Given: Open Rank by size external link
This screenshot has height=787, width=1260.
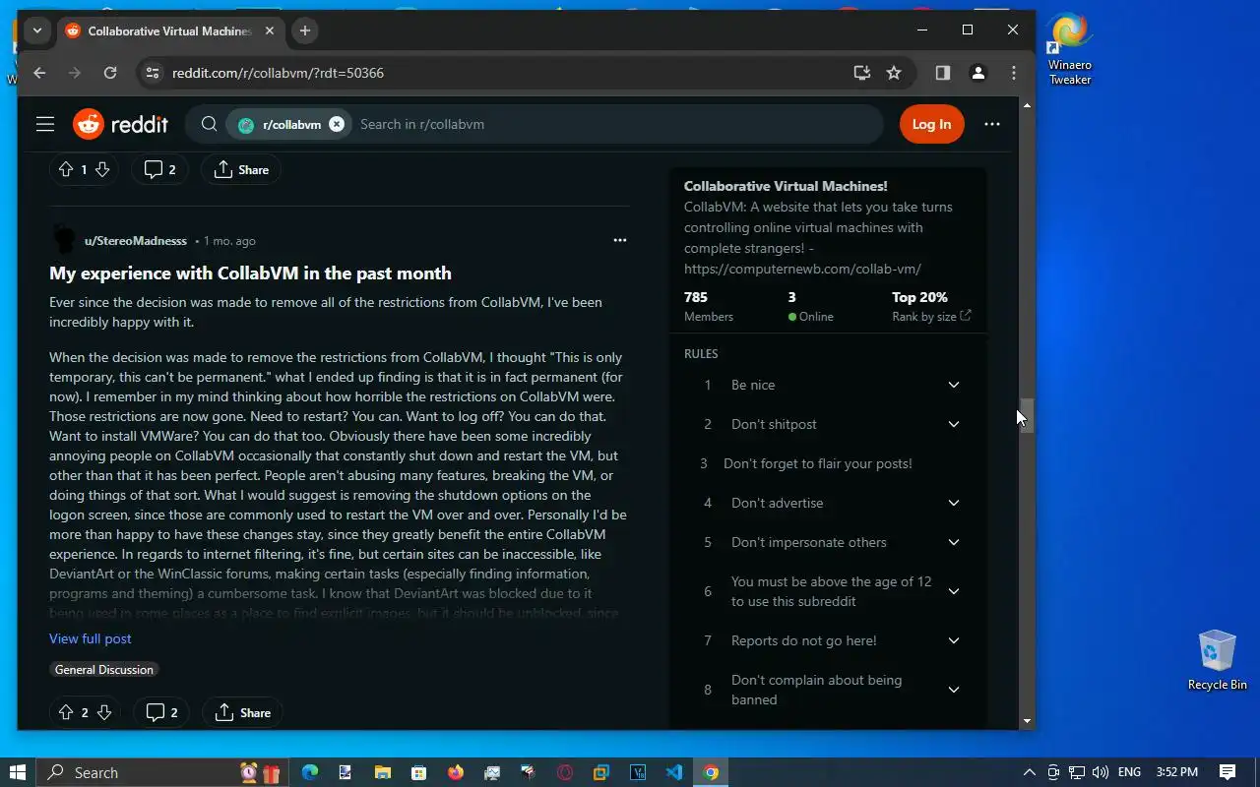Looking at the screenshot, I should [x=931, y=317].
